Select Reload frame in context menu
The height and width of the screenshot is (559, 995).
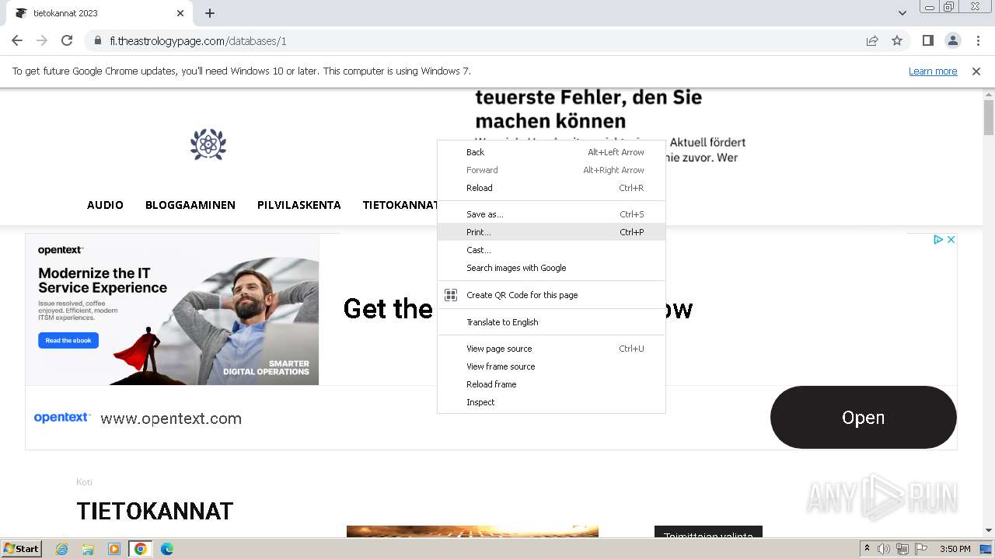point(551,384)
